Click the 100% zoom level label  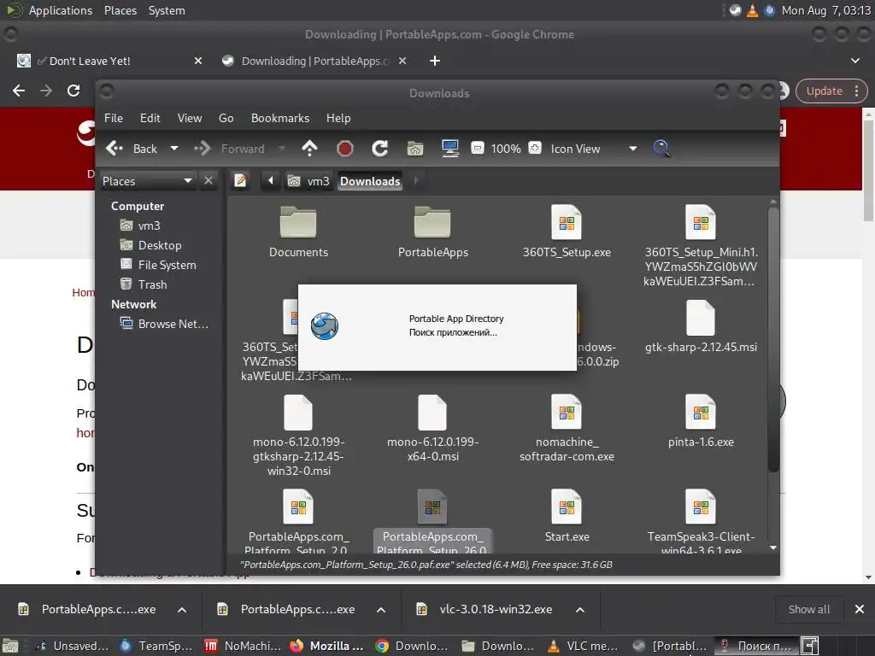(506, 149)
